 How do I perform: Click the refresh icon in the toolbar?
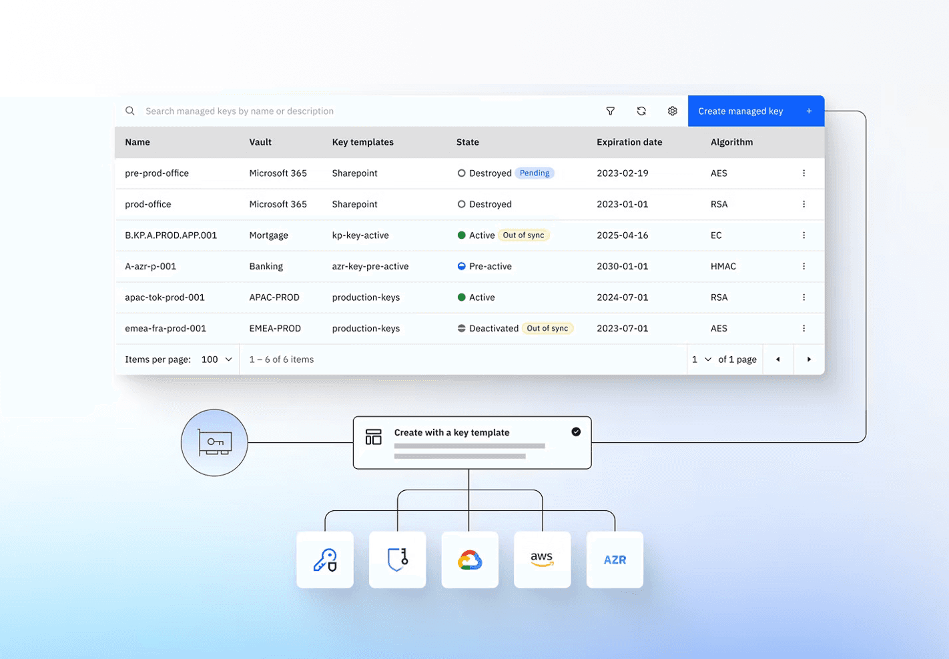coord(641,111)
